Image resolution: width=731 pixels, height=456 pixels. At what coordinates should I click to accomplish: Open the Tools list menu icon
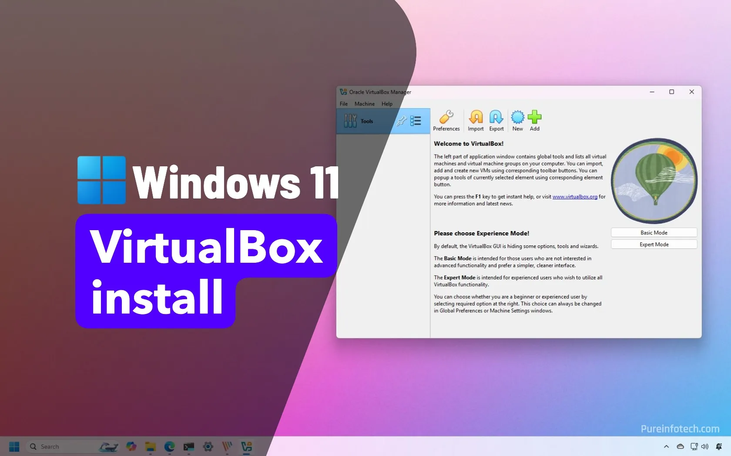416,121
